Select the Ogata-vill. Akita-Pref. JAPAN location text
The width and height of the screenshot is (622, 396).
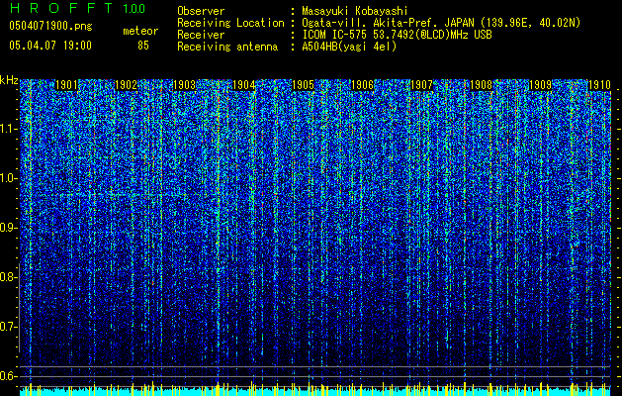(441, 23)
